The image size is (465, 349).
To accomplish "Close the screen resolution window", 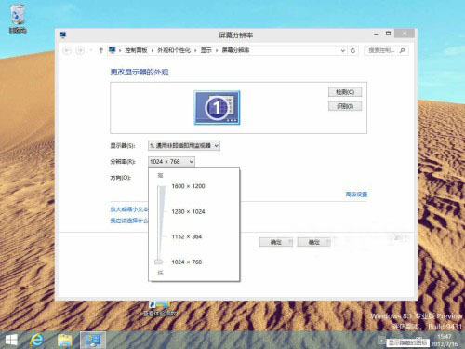I will click(x=405, y=34).
